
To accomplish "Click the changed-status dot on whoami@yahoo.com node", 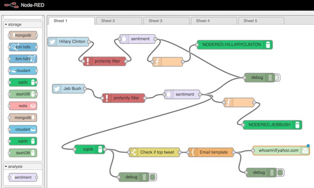I will (x=308, y=146).
